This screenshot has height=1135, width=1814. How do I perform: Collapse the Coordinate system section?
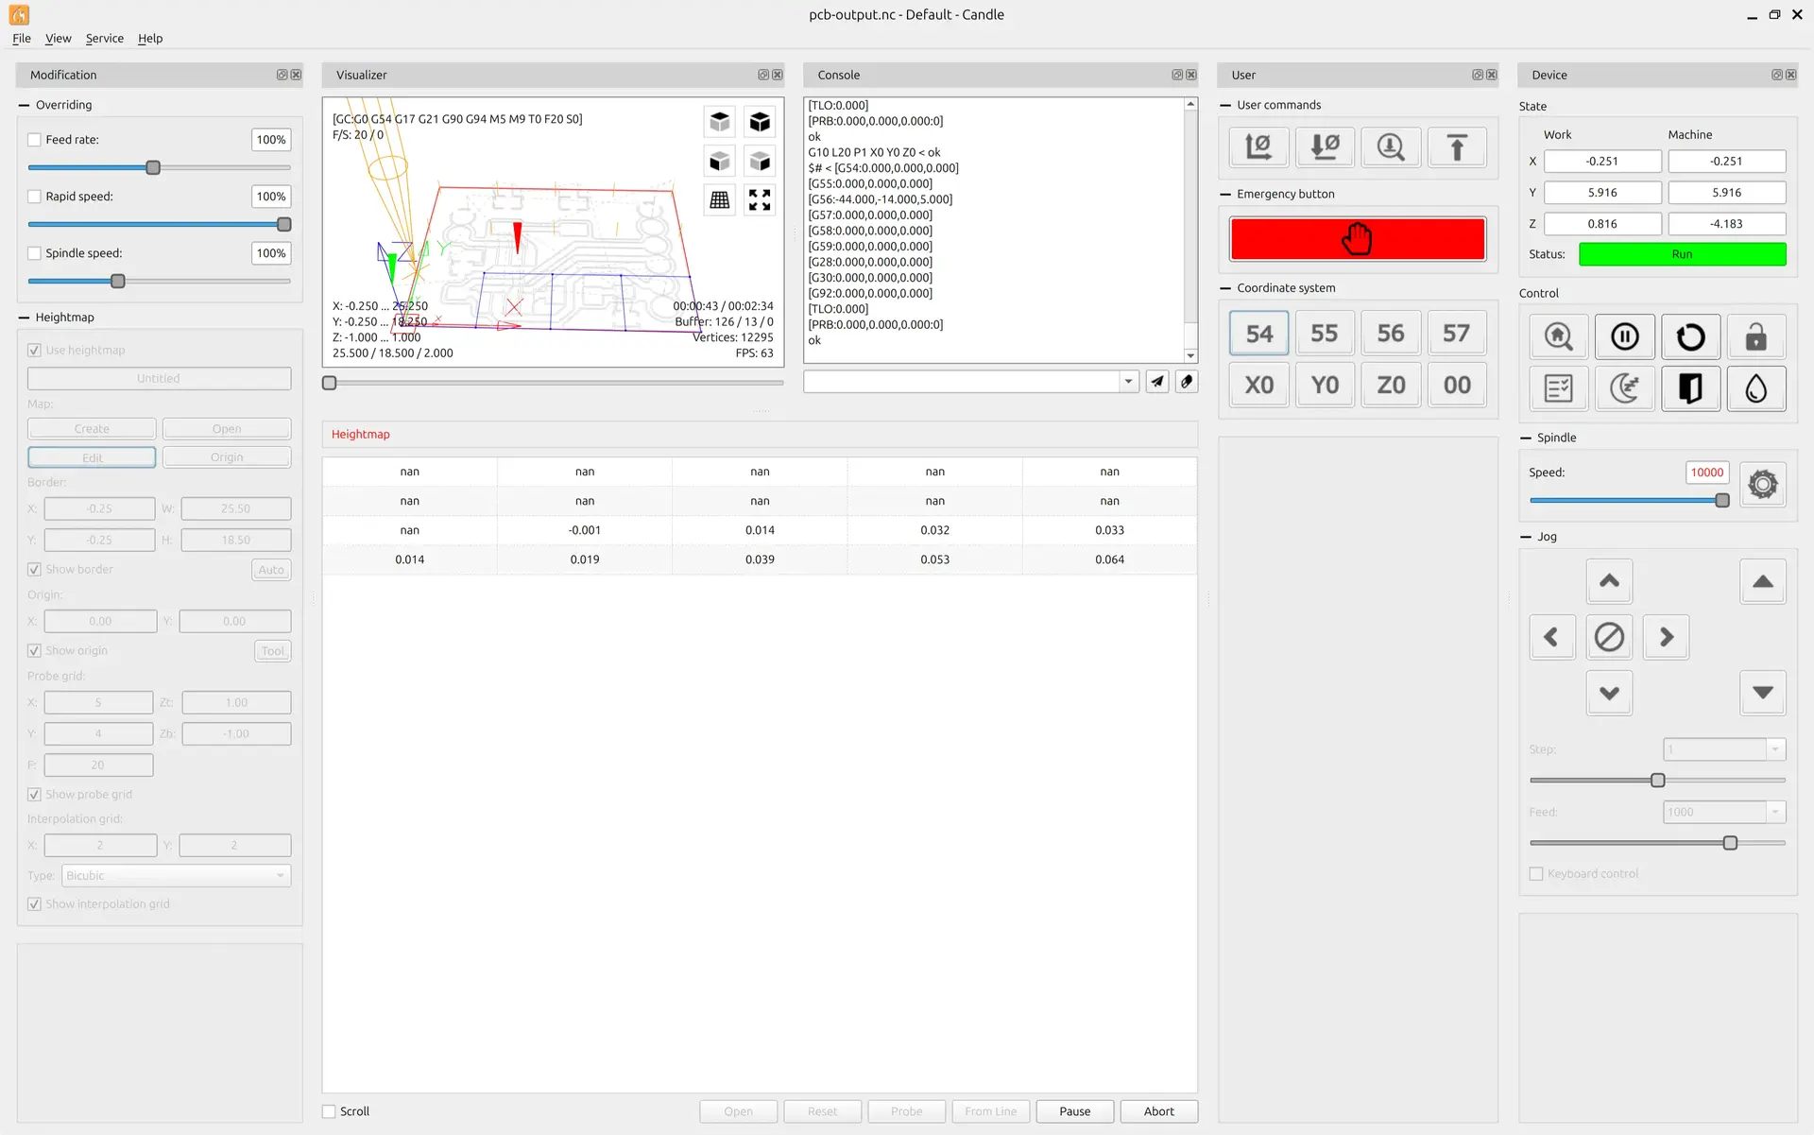pos(1225,288)
